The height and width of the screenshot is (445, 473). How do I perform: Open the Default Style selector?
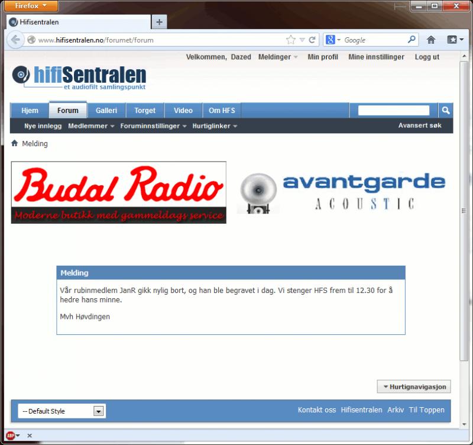point(62,411)
